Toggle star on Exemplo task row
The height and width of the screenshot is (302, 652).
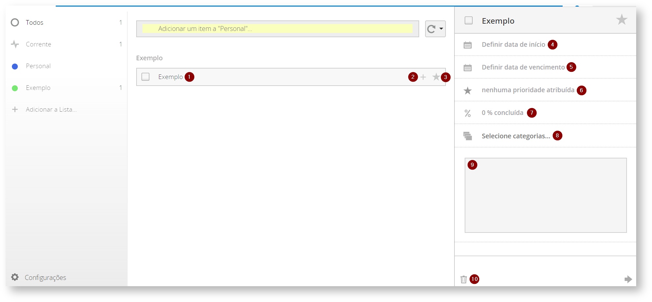tap(436, 77)
